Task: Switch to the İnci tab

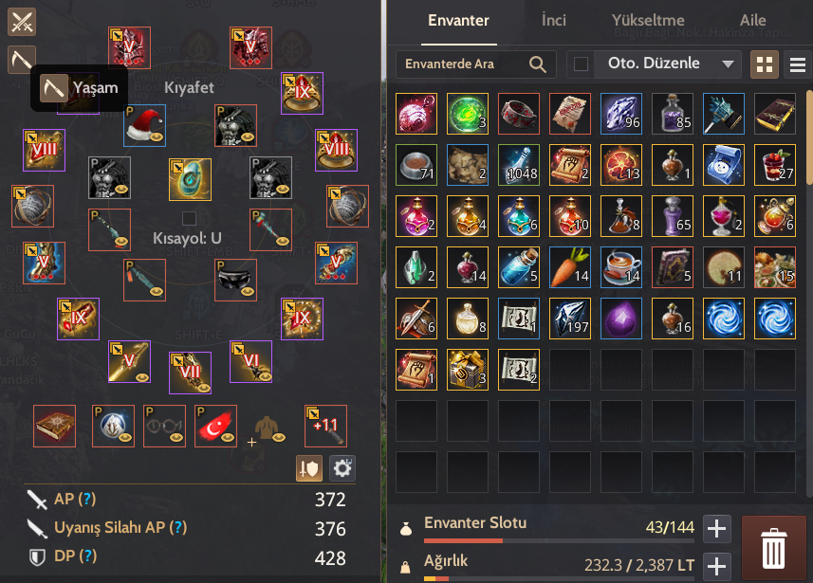Action: point(553,20)
